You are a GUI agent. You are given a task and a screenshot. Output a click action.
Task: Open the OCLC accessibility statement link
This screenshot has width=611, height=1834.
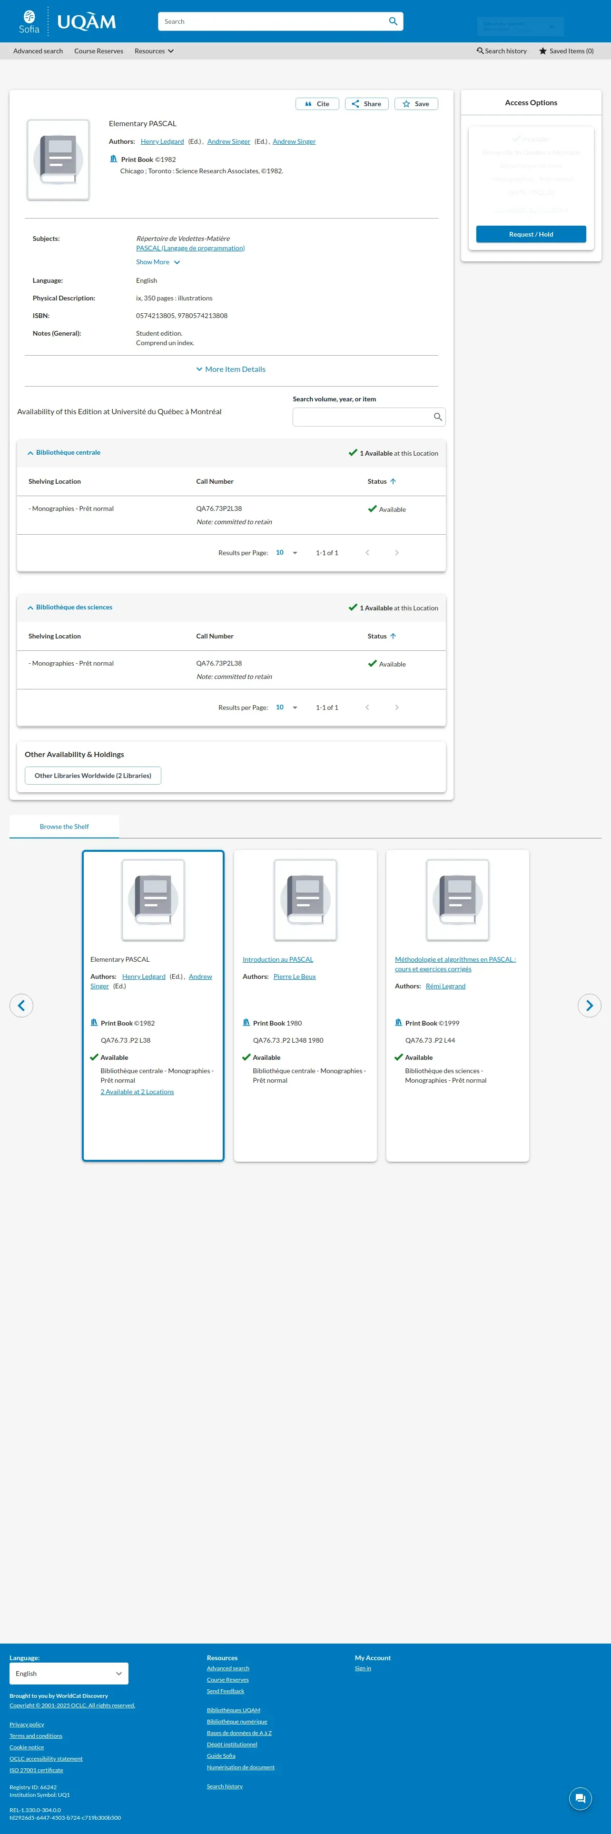[x=46, y=1758]
